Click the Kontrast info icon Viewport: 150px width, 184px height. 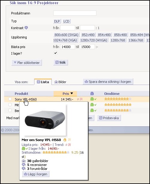[26, 28]
